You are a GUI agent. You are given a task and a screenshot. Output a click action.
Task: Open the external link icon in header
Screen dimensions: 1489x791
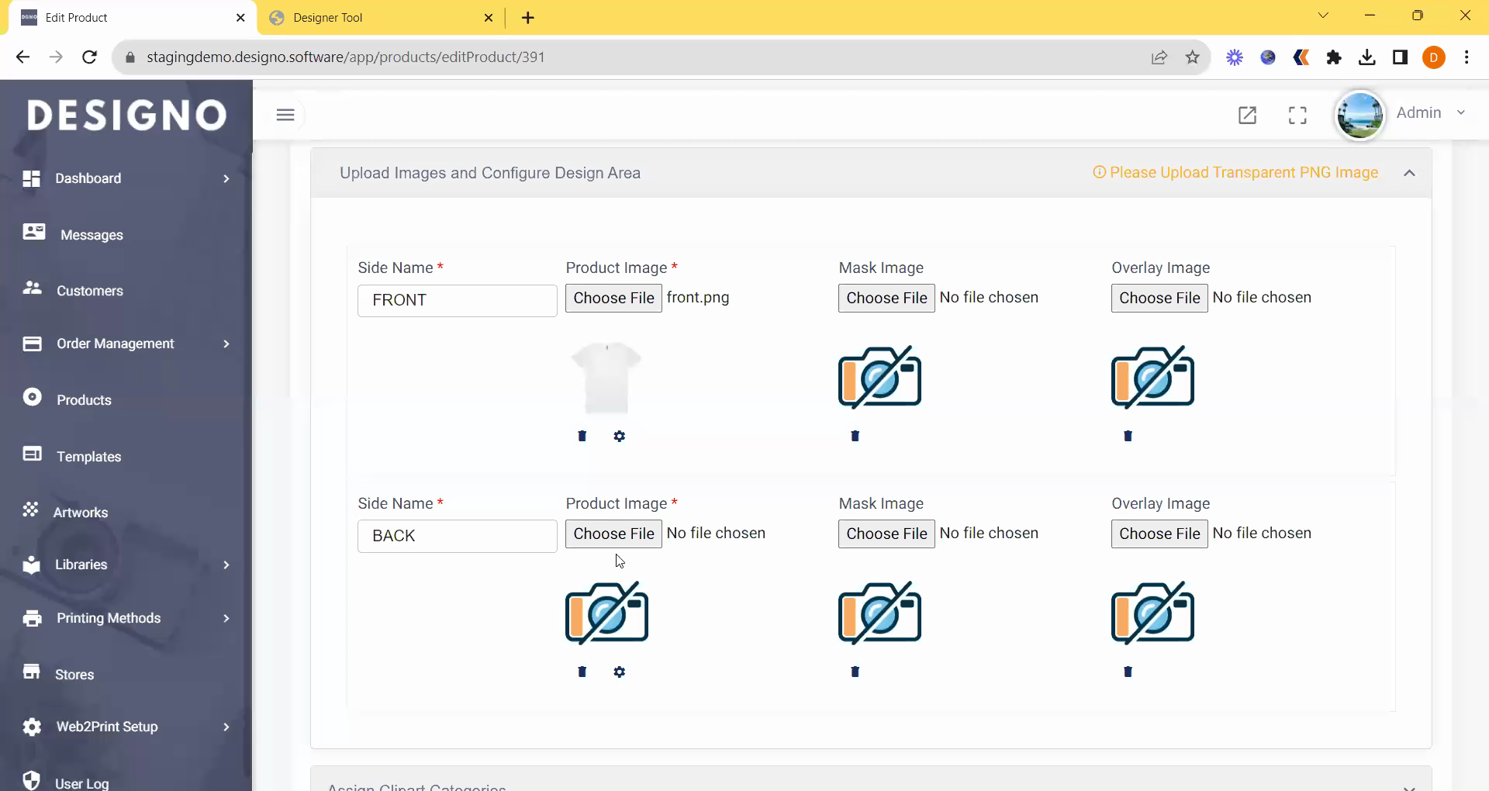point(1247,115)
